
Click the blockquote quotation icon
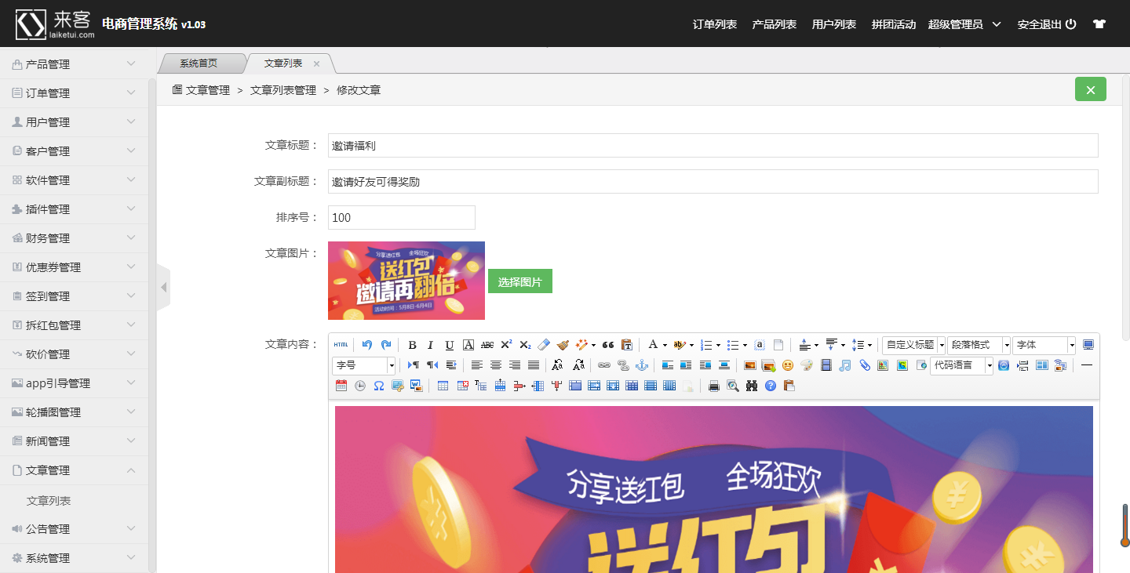[608, 345]
